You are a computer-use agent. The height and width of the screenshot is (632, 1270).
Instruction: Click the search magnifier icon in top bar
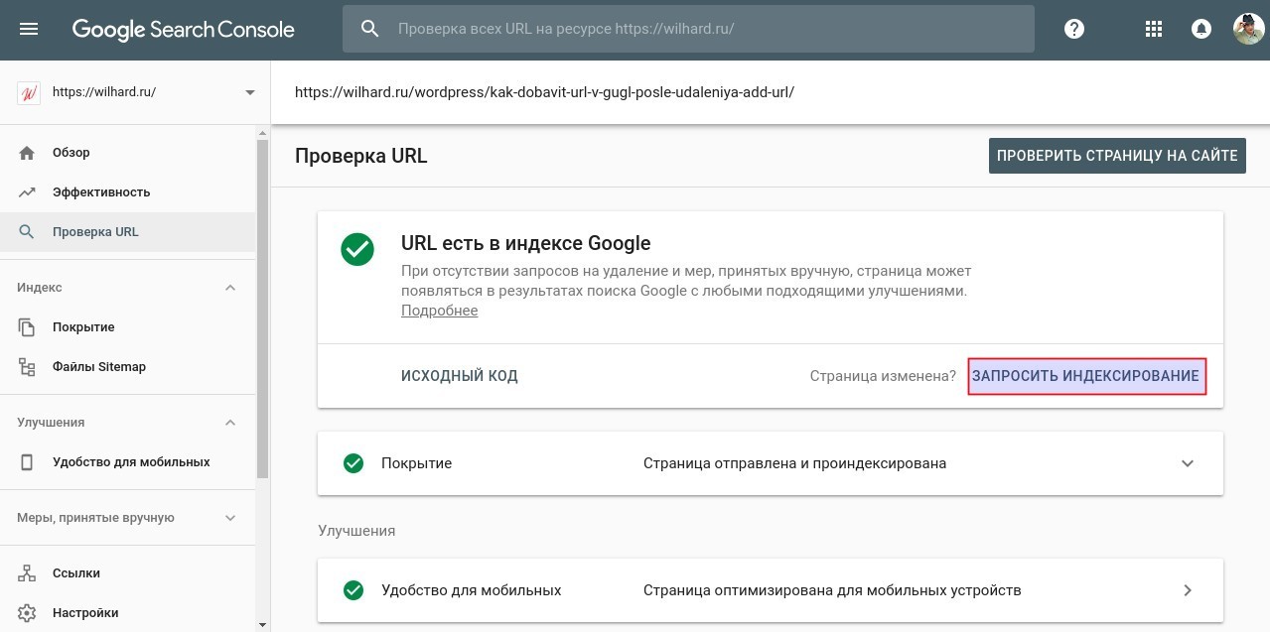[370, 30]
